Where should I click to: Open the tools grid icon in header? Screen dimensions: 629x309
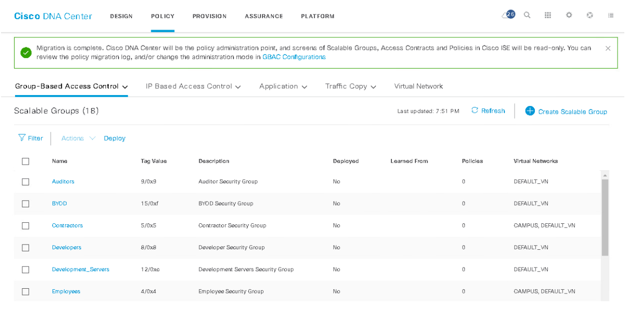point(548,15)
